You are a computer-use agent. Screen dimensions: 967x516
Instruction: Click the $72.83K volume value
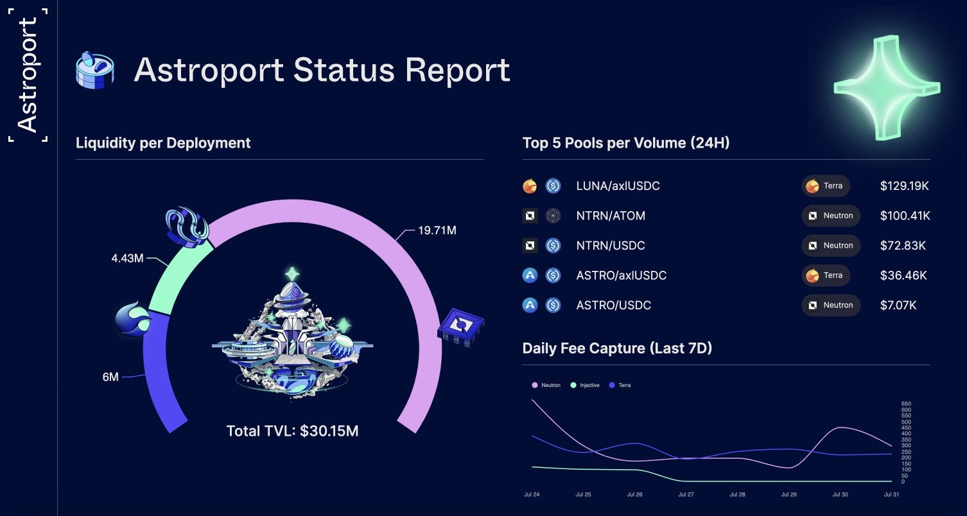902,245
